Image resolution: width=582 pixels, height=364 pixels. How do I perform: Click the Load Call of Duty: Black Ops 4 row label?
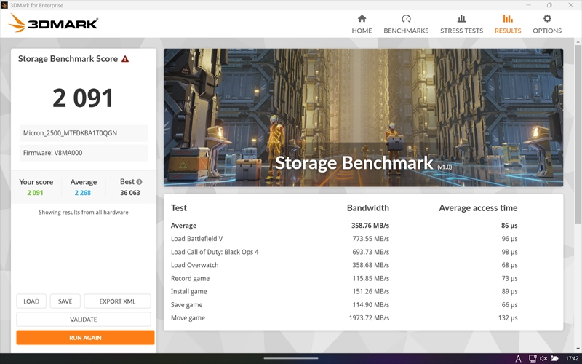click(x=215, y=252)
